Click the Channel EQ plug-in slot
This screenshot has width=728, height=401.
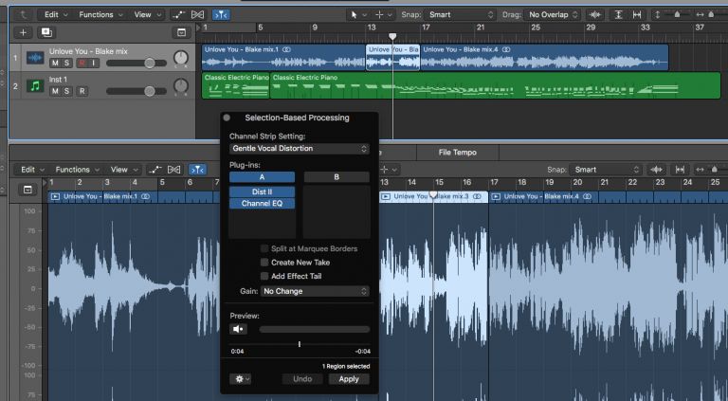coord(262,203)
